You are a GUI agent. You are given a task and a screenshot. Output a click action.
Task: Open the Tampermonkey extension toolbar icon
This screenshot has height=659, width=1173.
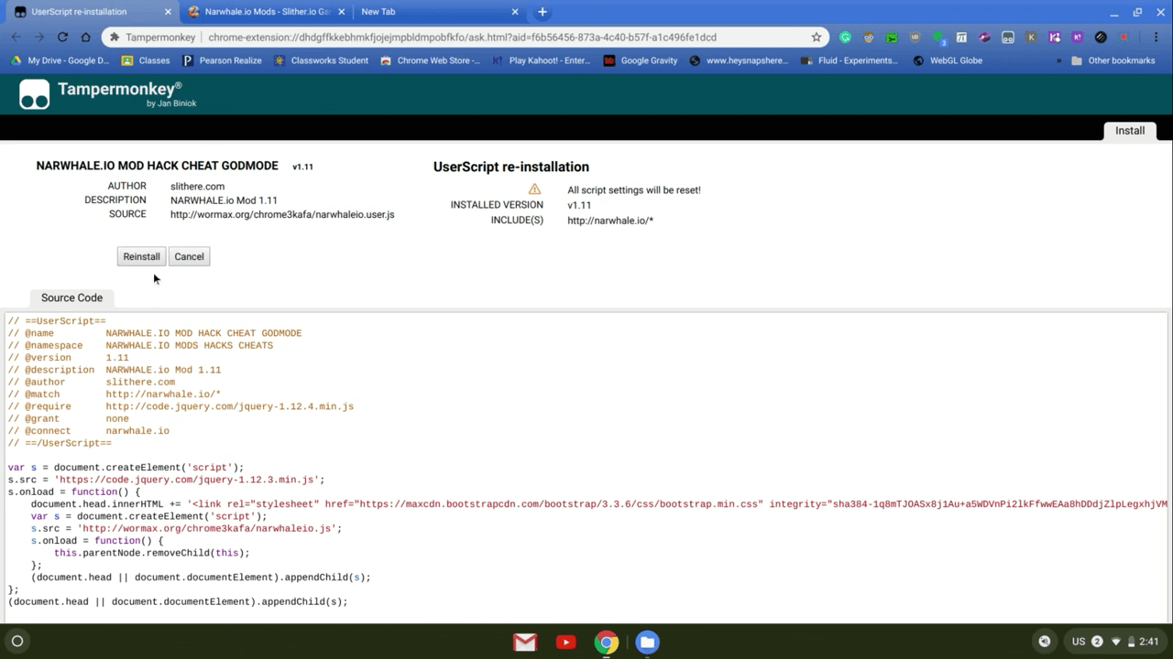click(x=1007, y=38)
